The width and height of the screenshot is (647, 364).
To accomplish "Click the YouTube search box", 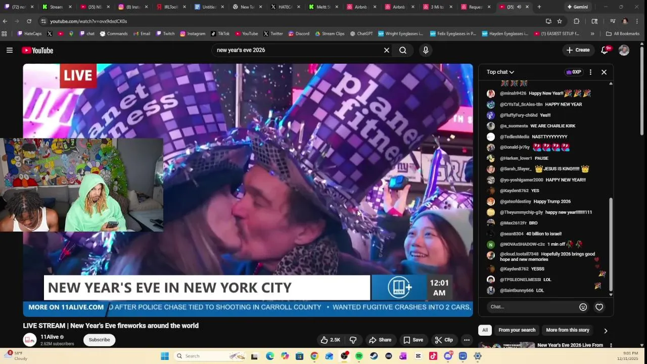I will coord(298,50).
